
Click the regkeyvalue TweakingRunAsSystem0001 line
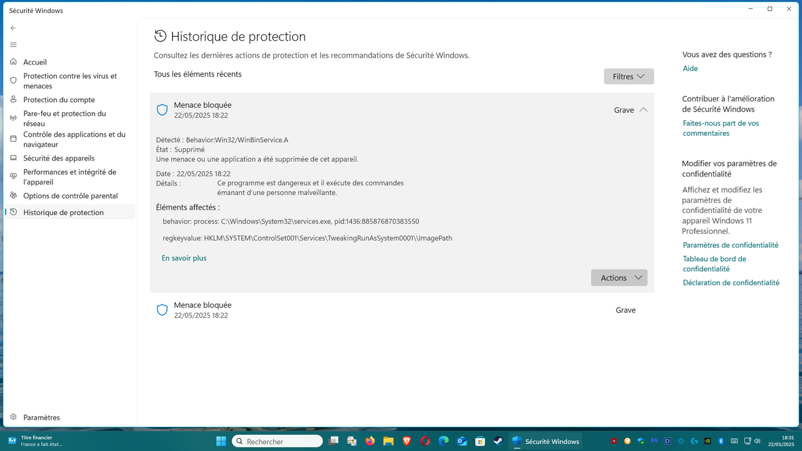(307, 238)
